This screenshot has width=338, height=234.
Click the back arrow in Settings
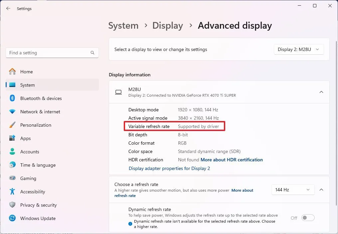coord(8,8)
